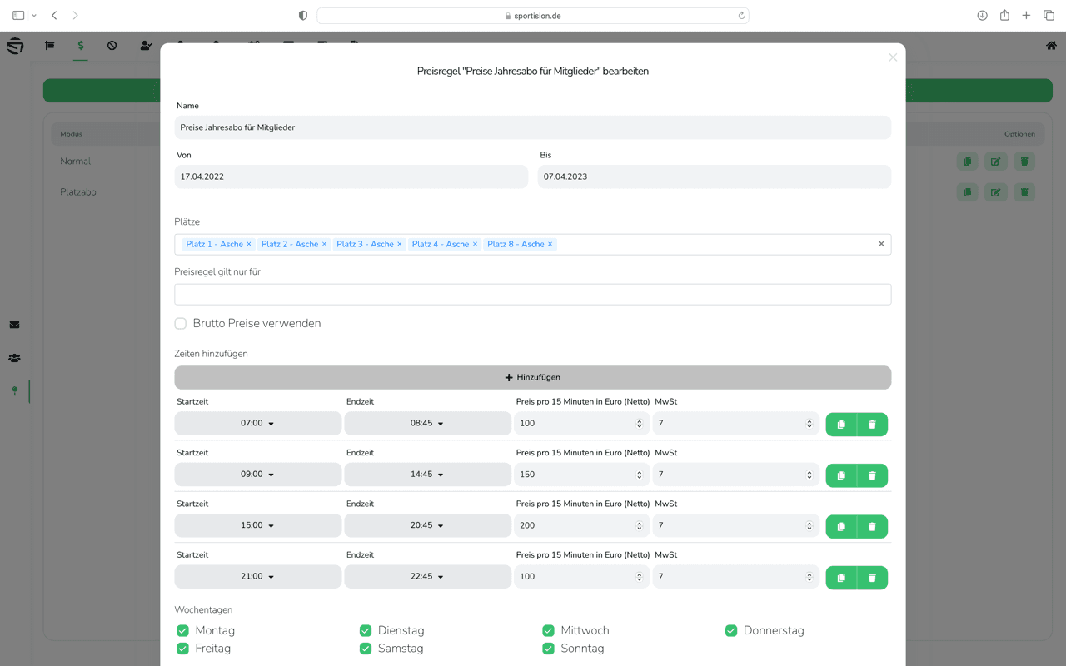Duplicate the 15:00 to 20:45 time row

click(x=841, y=527)
